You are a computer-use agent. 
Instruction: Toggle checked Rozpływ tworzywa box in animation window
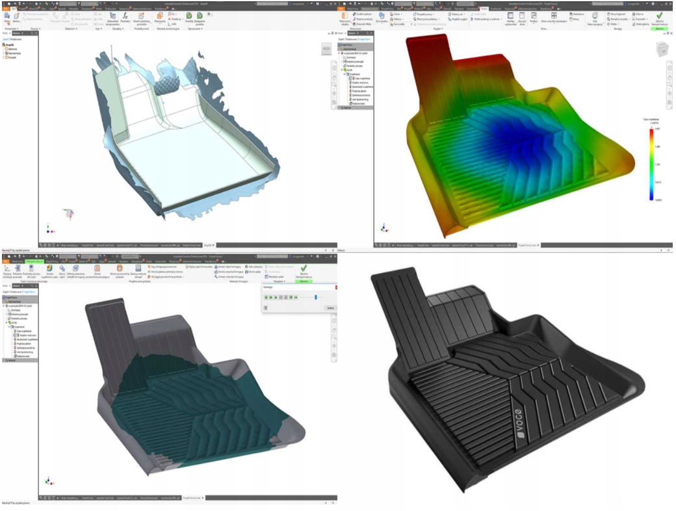pyautogui.click(x=14, y=334)
